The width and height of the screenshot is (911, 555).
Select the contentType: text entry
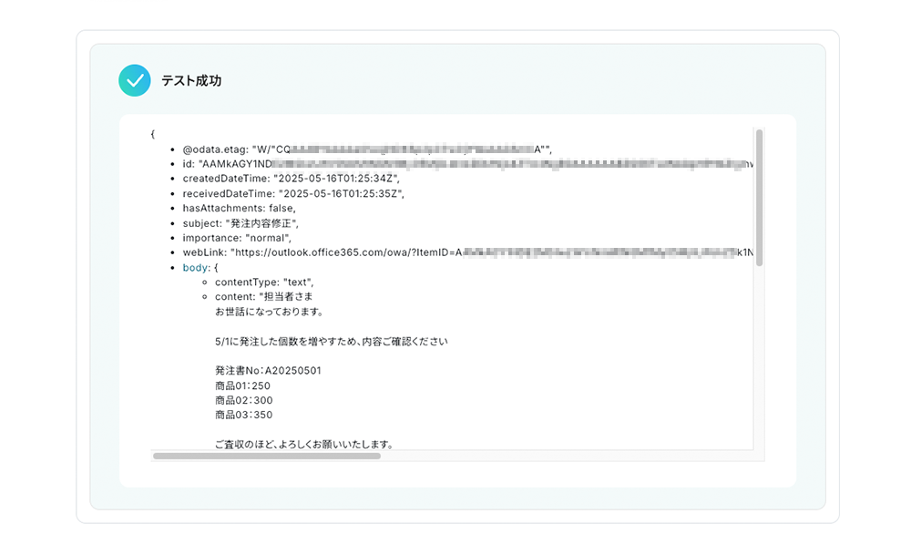click(264, 282)
